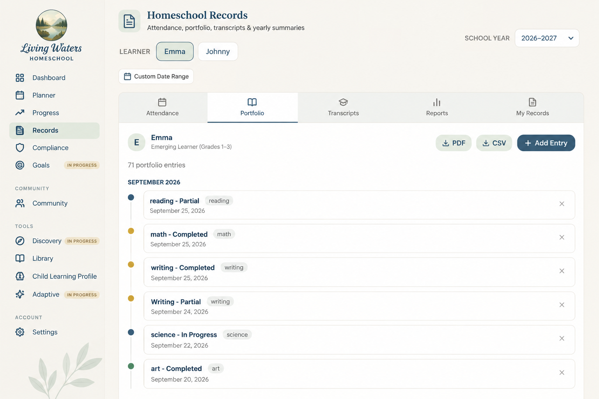
Task: Remove the science - In Progress entry
Action: click(x=562, y=338)
